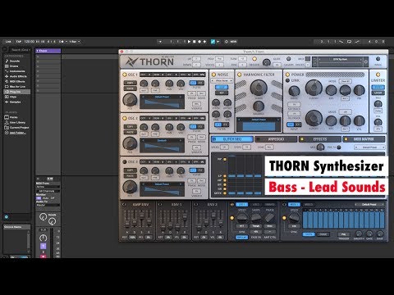Screen dimensions: 394x295
Task: Open the Instruments browser category
Action: [x=16, y=71]
